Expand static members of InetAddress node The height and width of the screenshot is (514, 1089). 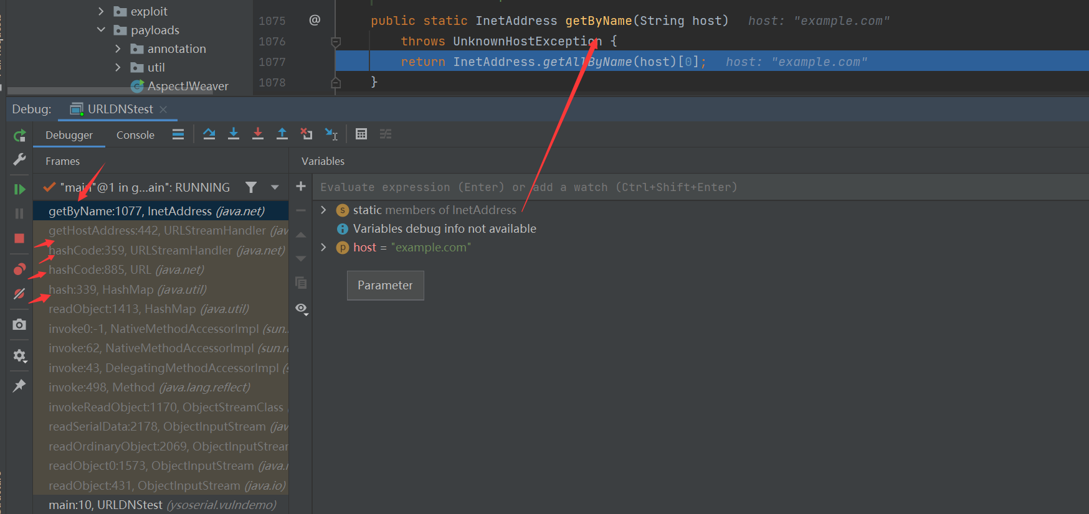click(x=323, y=210)
